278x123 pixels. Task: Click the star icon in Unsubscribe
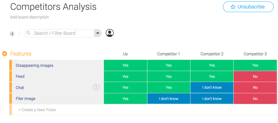click(233, 7)
